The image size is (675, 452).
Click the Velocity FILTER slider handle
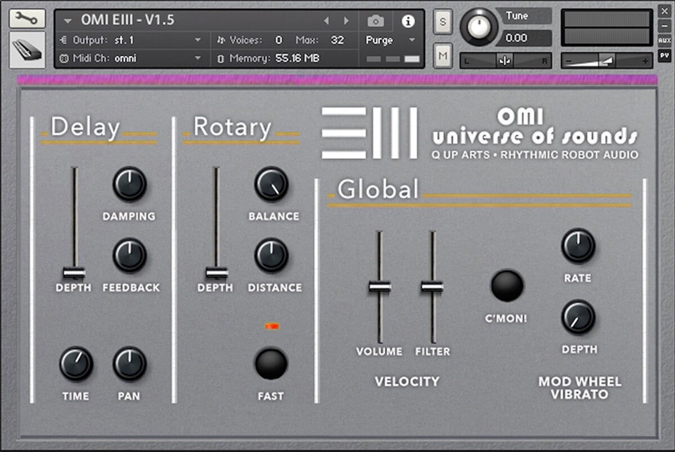point(432,286)
